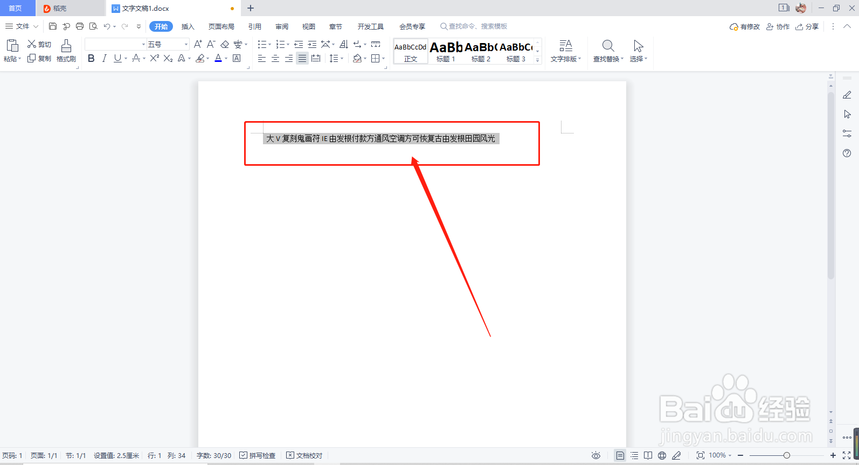Expand bullet list style dropdown
This screenshot has height=465, width=859.
(x=269, y=44)
